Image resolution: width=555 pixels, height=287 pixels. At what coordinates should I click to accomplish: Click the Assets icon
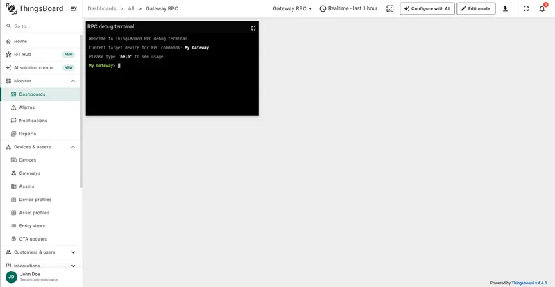pos(14,186)
